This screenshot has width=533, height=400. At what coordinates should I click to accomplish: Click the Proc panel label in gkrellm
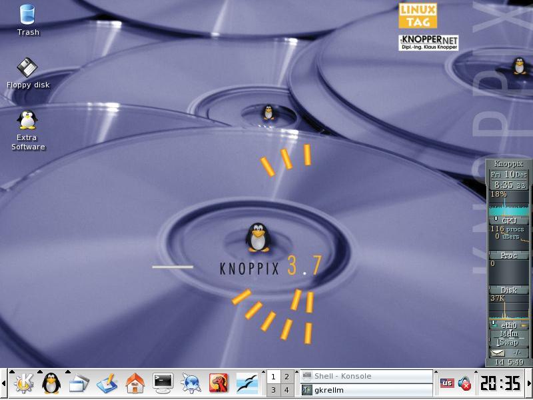click(x=509, y=255)
